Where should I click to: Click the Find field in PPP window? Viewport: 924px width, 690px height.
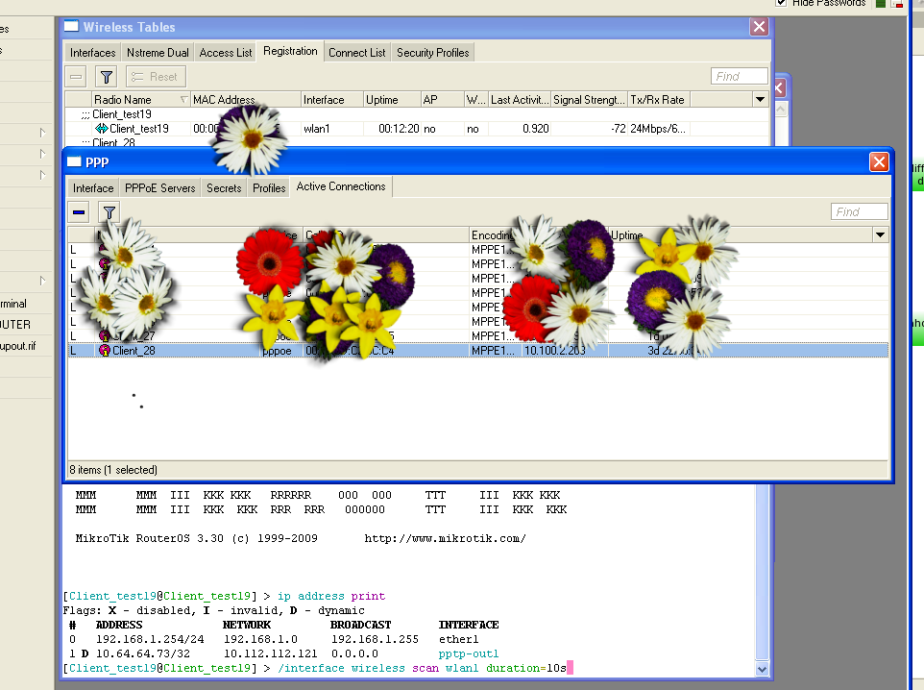pyautogui.click(x=859, y=212)
